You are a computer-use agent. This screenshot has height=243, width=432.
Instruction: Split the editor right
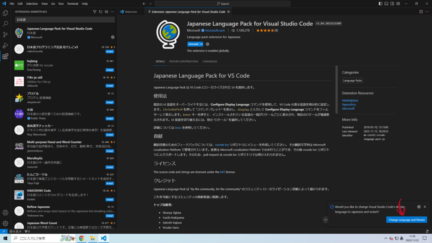[421, 12]
